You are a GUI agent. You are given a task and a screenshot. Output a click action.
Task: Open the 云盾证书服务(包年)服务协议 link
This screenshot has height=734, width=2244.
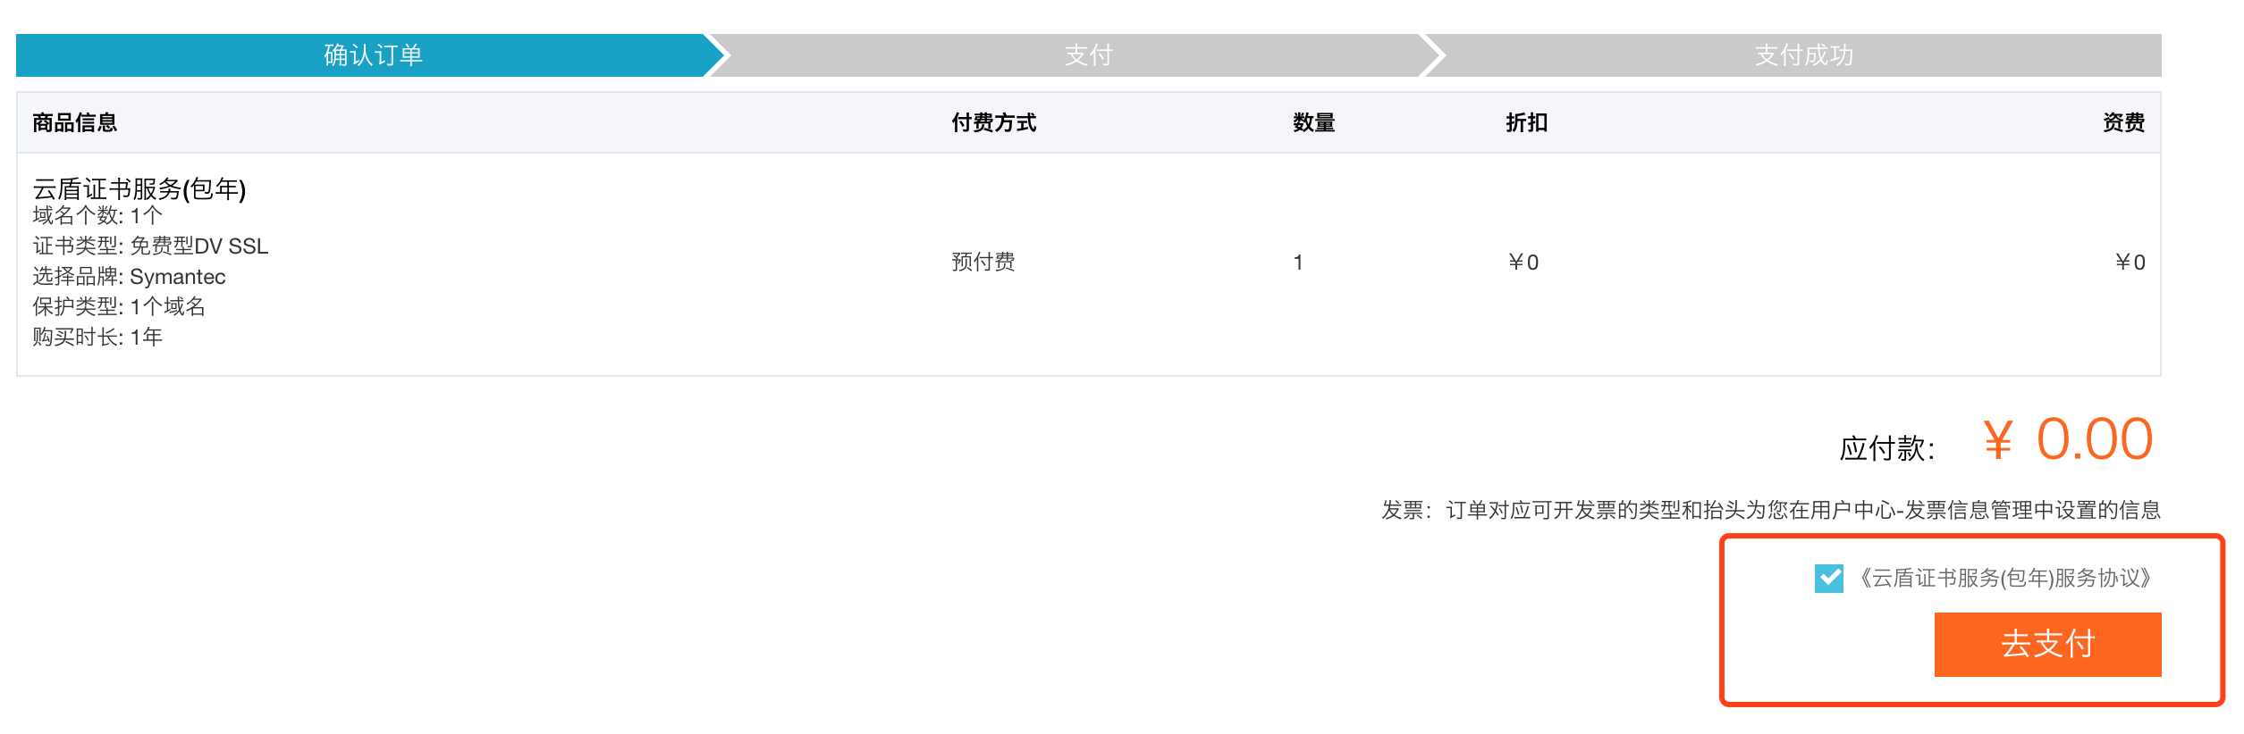pos(2004,579)
